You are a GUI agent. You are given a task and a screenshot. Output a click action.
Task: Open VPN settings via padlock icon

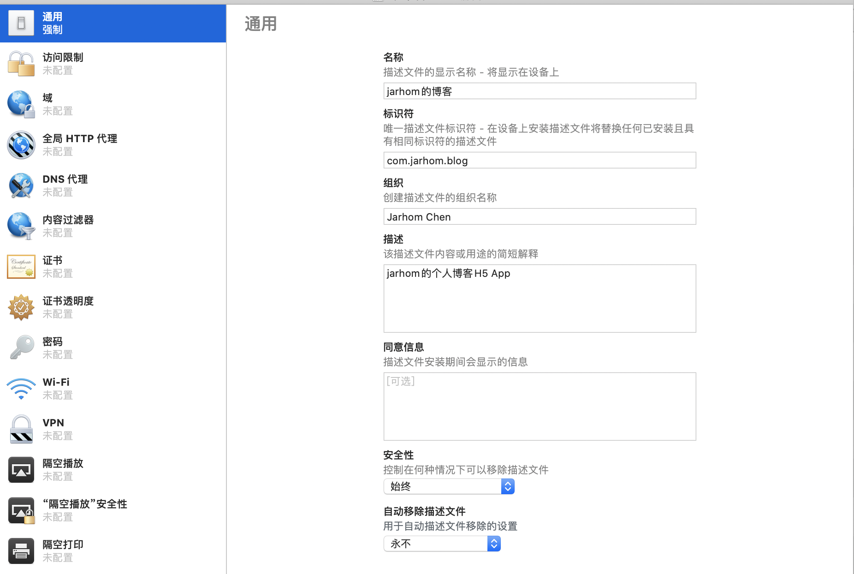21,429
